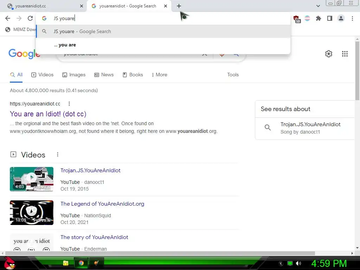Open the Trojan.JS.YouAreAnIdiot video link
360x270 pixels.
pos(90,171)
